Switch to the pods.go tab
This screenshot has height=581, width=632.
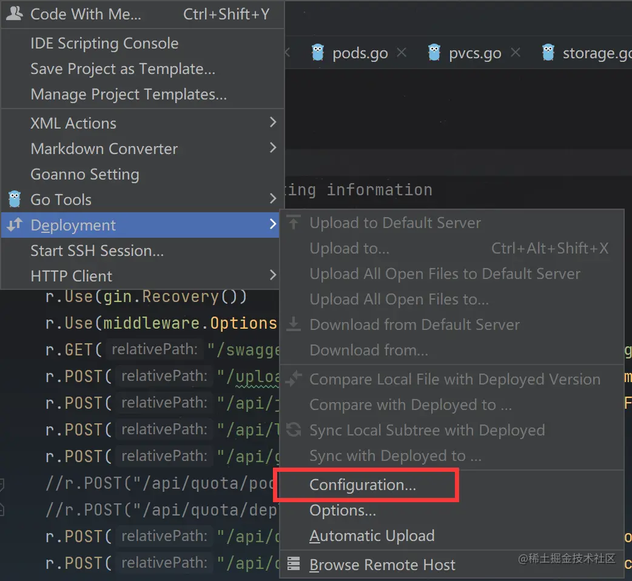tap(360, 53)
